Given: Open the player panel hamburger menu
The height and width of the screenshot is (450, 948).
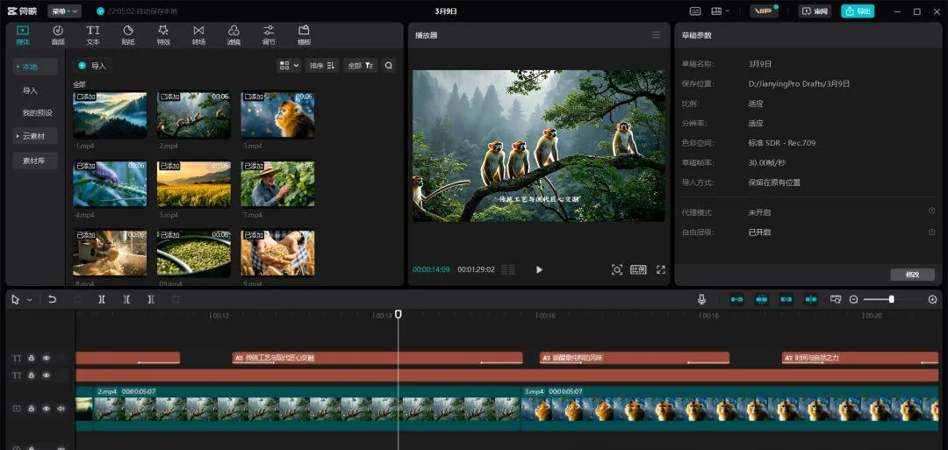Looking at the screenshot, I should tap(656, 35).
